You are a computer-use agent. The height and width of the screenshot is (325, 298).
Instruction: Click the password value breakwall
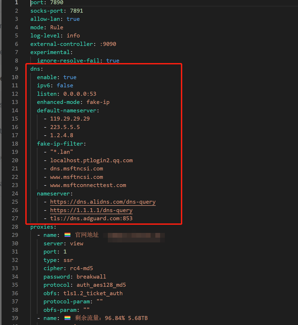(x=91, y=277)
